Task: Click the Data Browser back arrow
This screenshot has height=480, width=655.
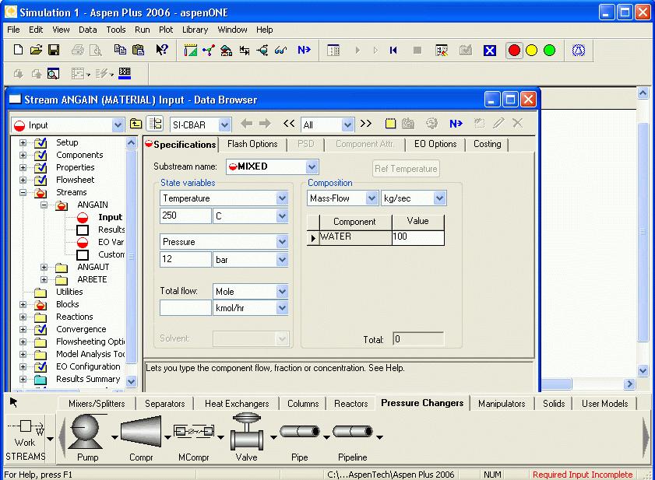Action: 246,124
